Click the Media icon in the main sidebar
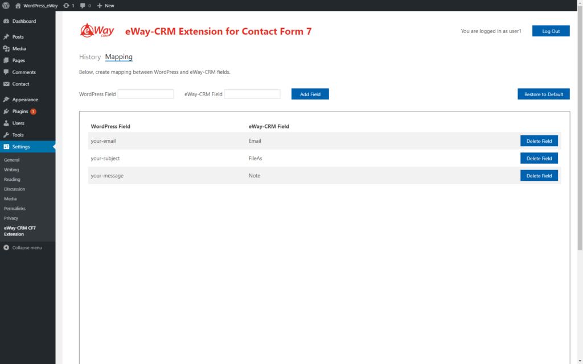The width and height of the screenshot is (583, 364). (x=6, y=49)
